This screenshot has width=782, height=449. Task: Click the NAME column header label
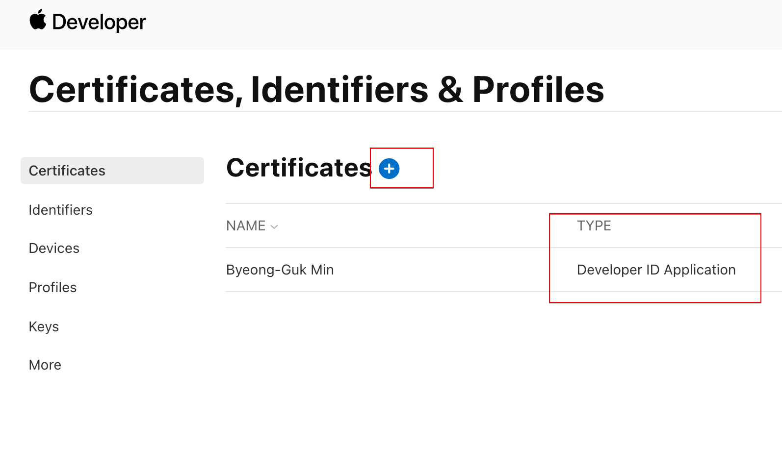(x=246, y=225)
